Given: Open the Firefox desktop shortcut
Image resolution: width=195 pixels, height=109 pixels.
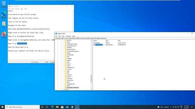Looking at the screenshot, I should click(4, 35).
